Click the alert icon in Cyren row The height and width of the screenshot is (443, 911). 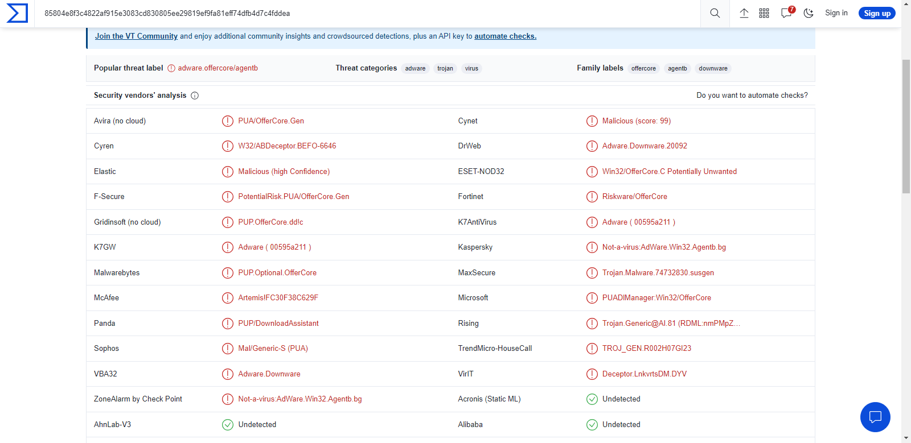click(228, 146)
